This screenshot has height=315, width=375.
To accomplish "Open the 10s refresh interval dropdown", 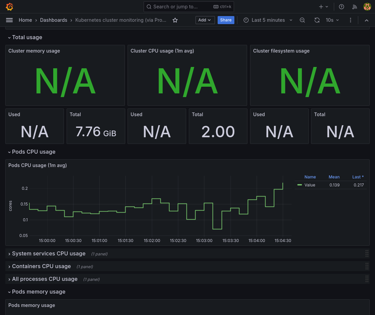I will click(x=332, y=20).
